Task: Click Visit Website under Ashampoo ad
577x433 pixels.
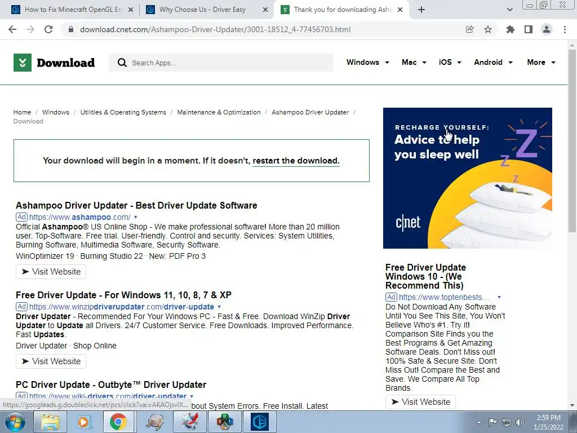Action: [51, 272]
